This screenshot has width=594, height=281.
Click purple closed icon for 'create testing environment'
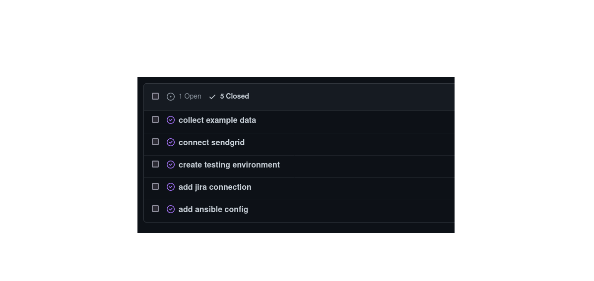(x=171, y=165)
